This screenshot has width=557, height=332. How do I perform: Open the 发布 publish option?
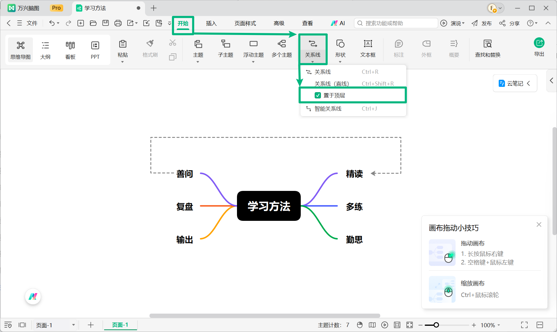482,23
